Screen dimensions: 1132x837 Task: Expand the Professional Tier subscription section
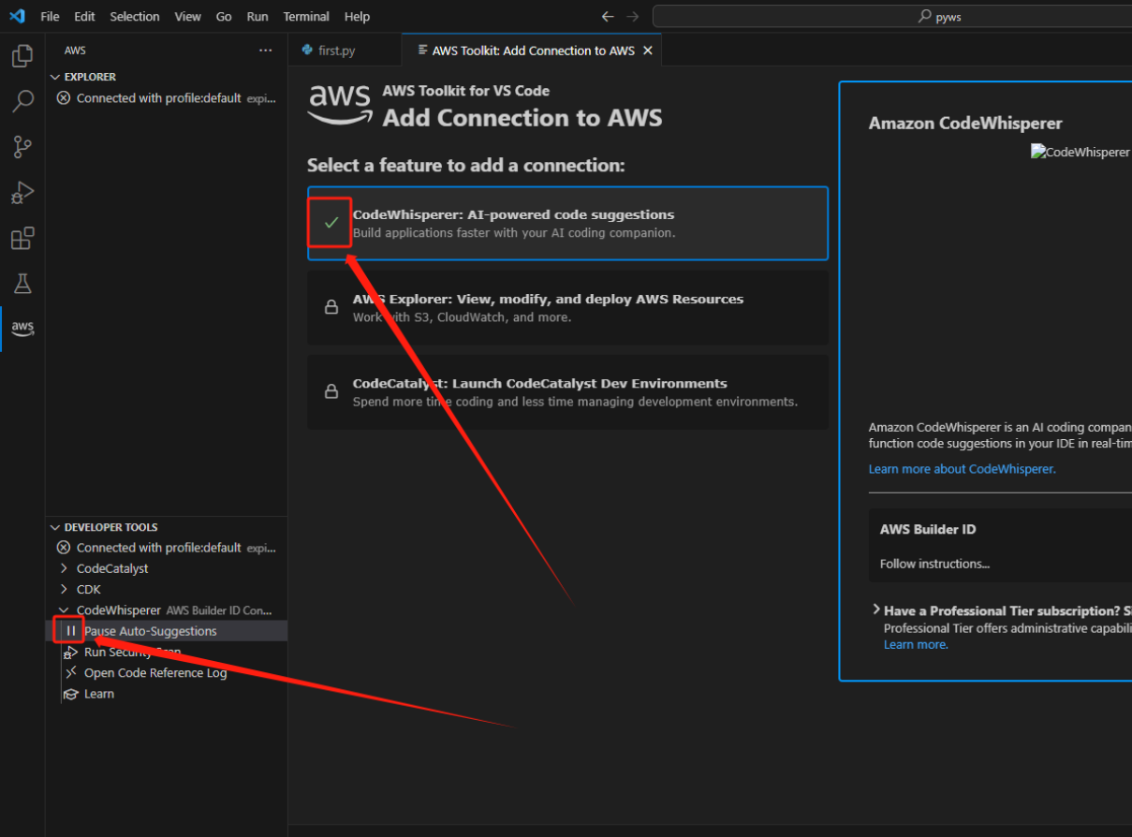pyautogui.click(x=875, y=609)
